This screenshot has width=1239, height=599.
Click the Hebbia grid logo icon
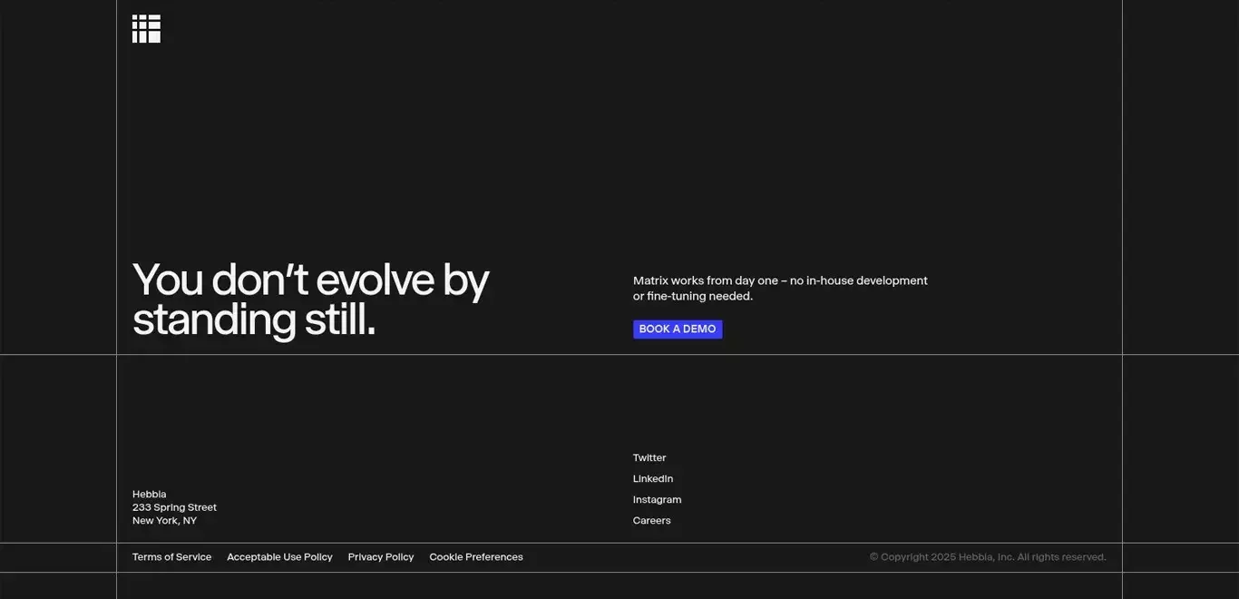click(x=146, y=28)
